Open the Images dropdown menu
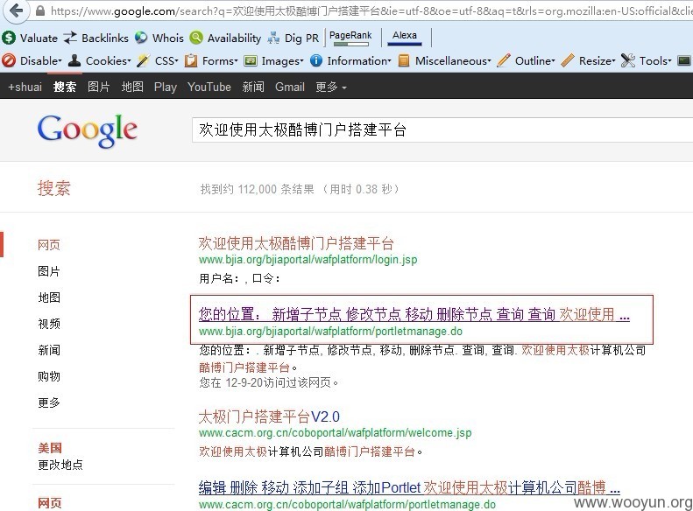Screen dimensions: 693x511 [x=282, y=61]
